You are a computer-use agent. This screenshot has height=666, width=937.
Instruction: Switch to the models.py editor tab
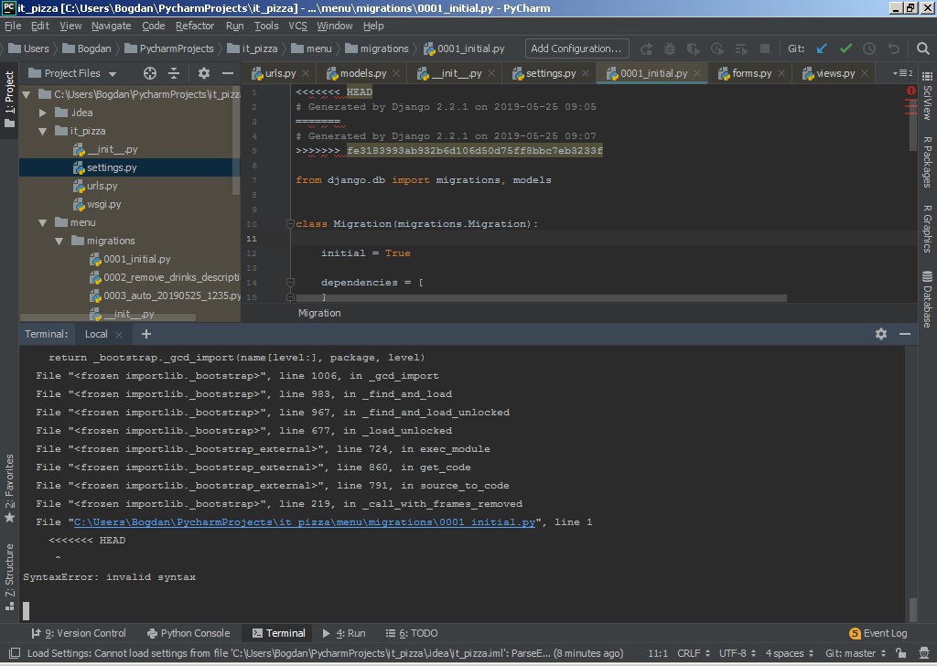363,73
